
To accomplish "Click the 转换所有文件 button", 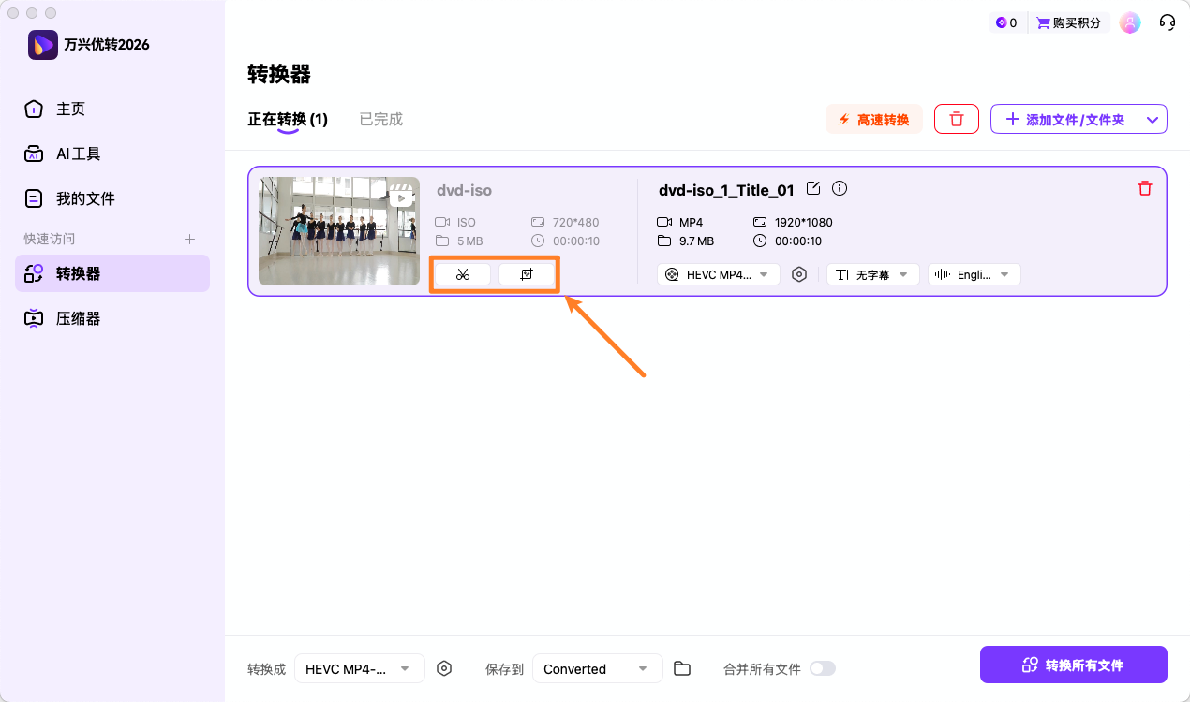I will [1073, 664].
